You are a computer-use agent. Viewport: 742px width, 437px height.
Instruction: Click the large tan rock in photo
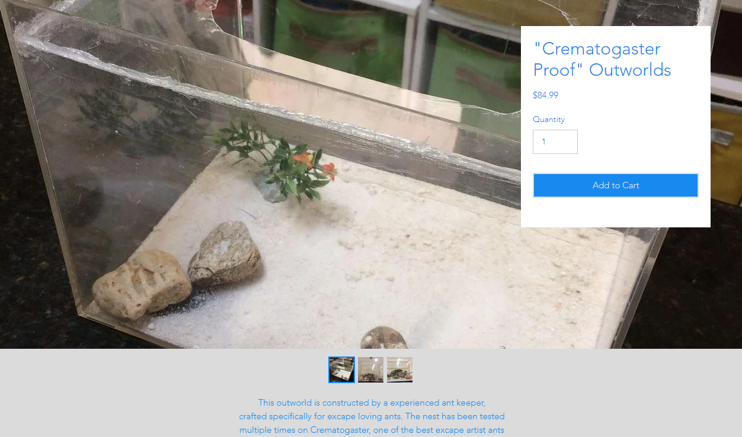click(x=141, y=284)
